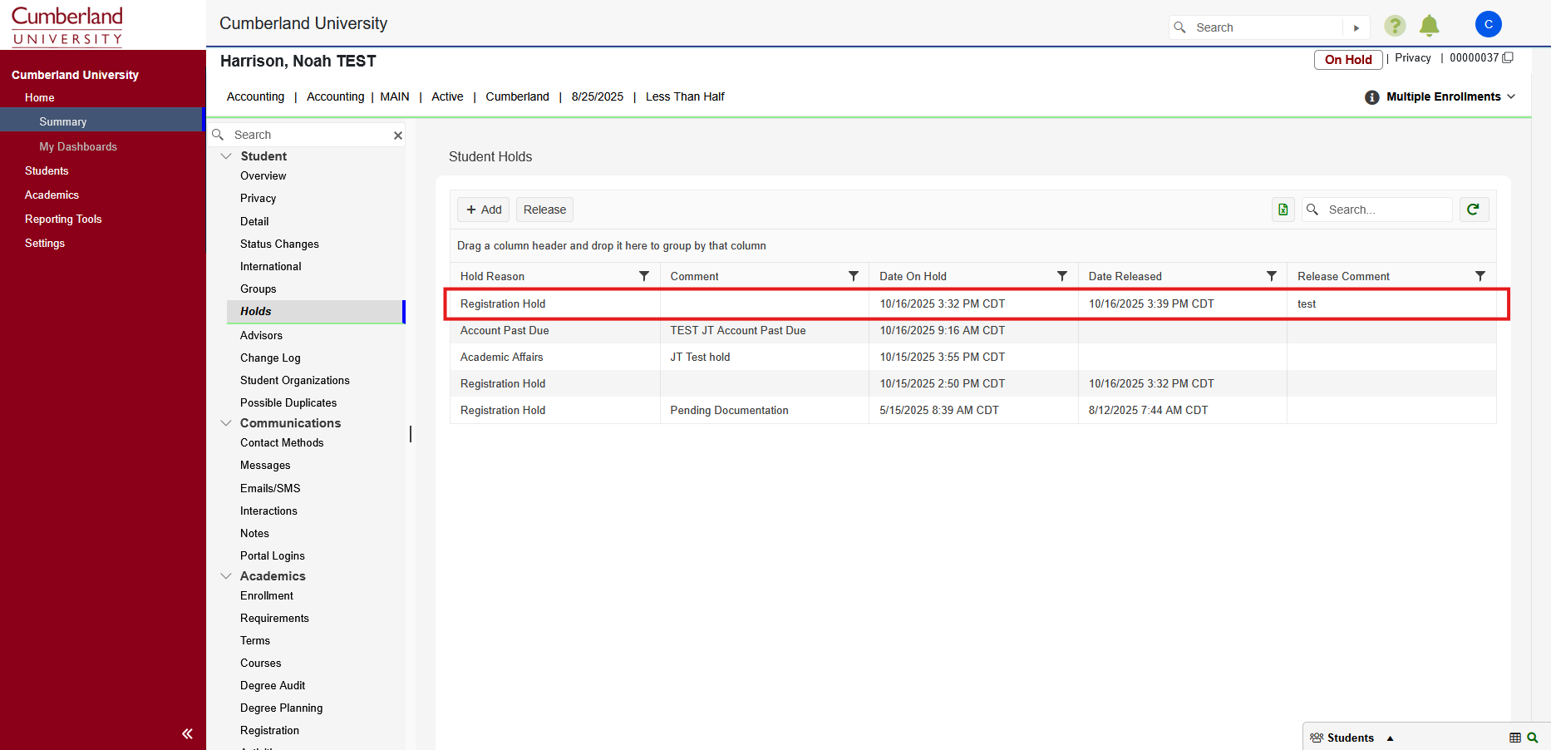Select the Account Past Due hold row
This screenshot has height=750, width=1551.
pyautogui.click(x=973, y=330)
